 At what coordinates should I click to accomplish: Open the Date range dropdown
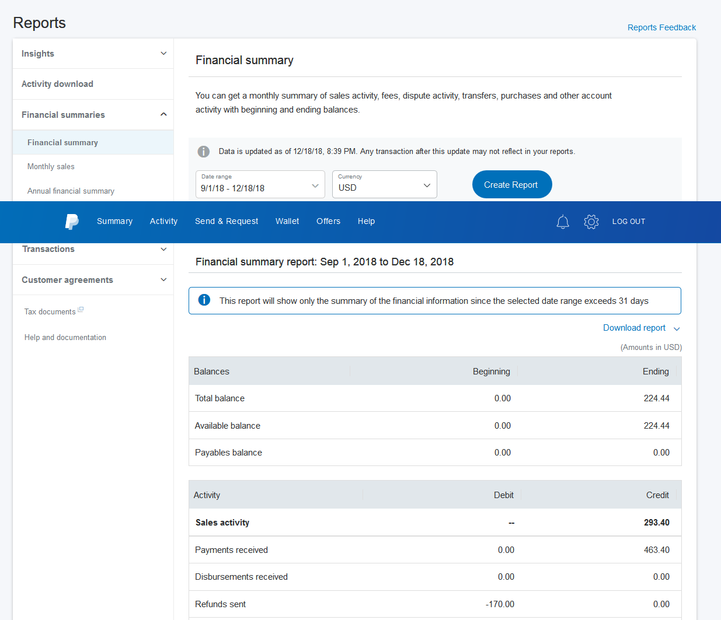tap(260, 184)
